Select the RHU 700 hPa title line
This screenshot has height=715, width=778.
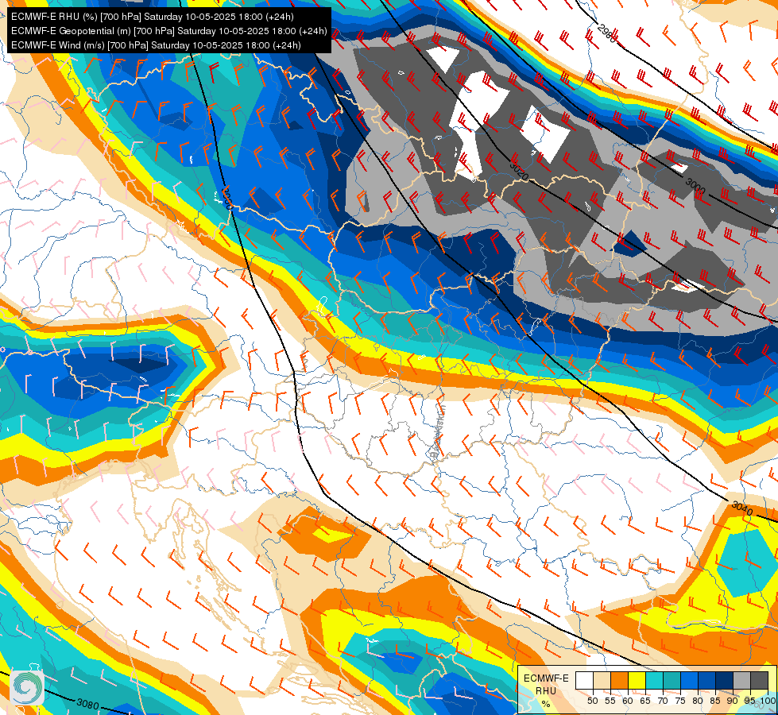[153, 17]
